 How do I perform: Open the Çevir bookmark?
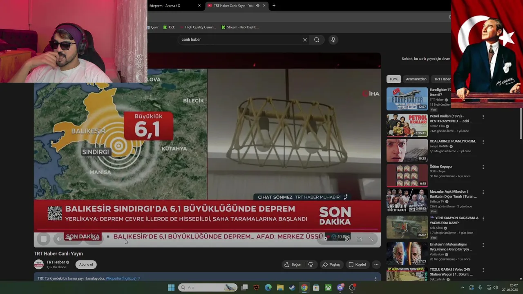tap(153, 27)
